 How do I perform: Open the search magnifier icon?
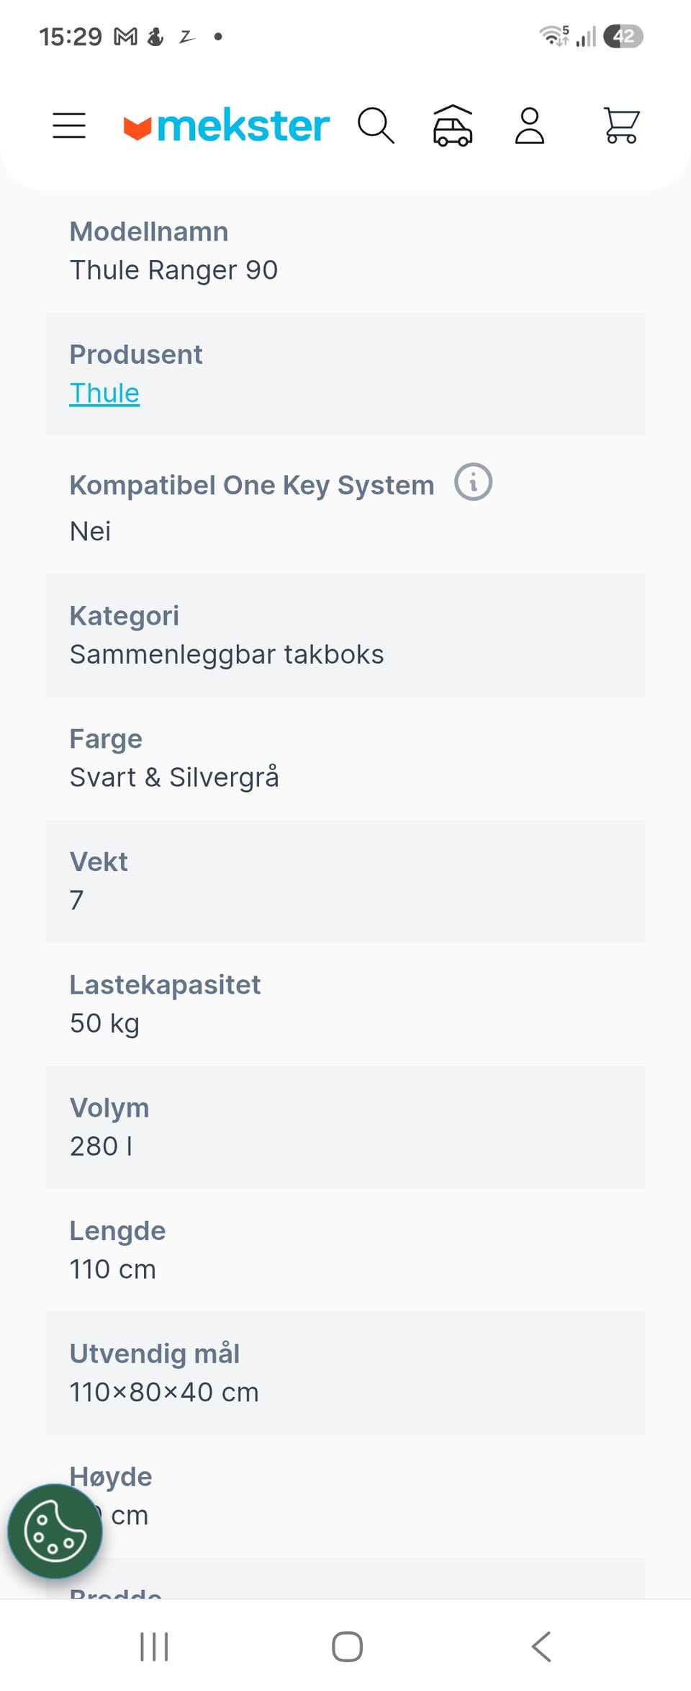click(376, 126)
